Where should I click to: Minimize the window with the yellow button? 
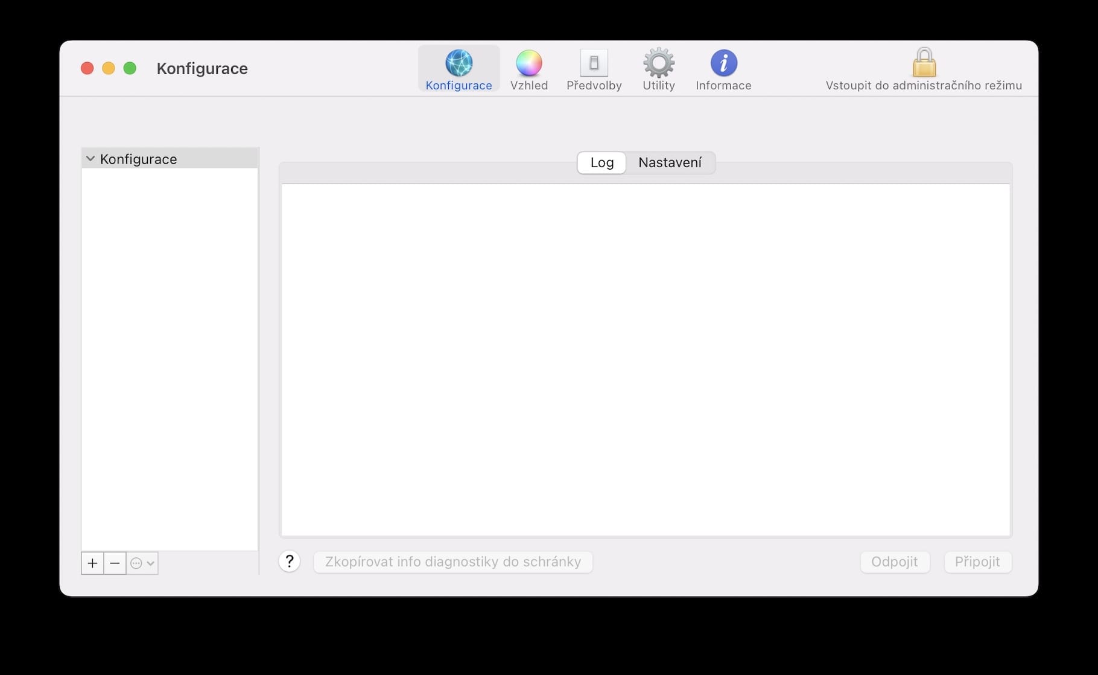[109, 68]
